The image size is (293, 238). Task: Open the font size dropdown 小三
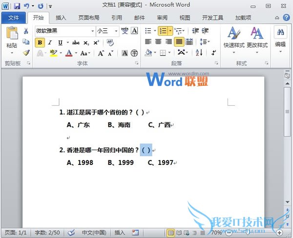(116, 31)
